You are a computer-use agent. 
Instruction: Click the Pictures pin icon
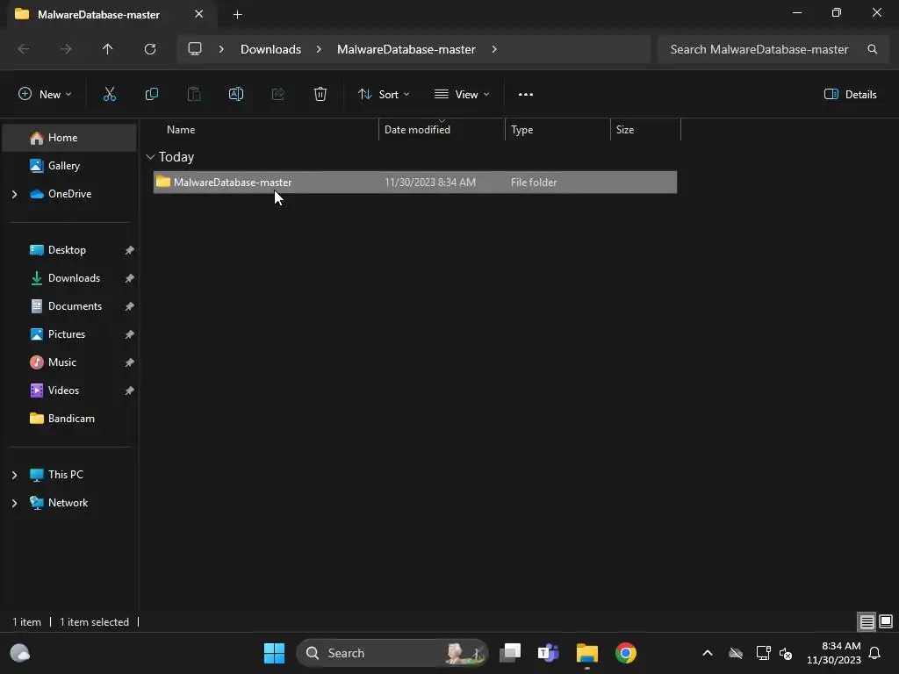(x=130, y=334)
